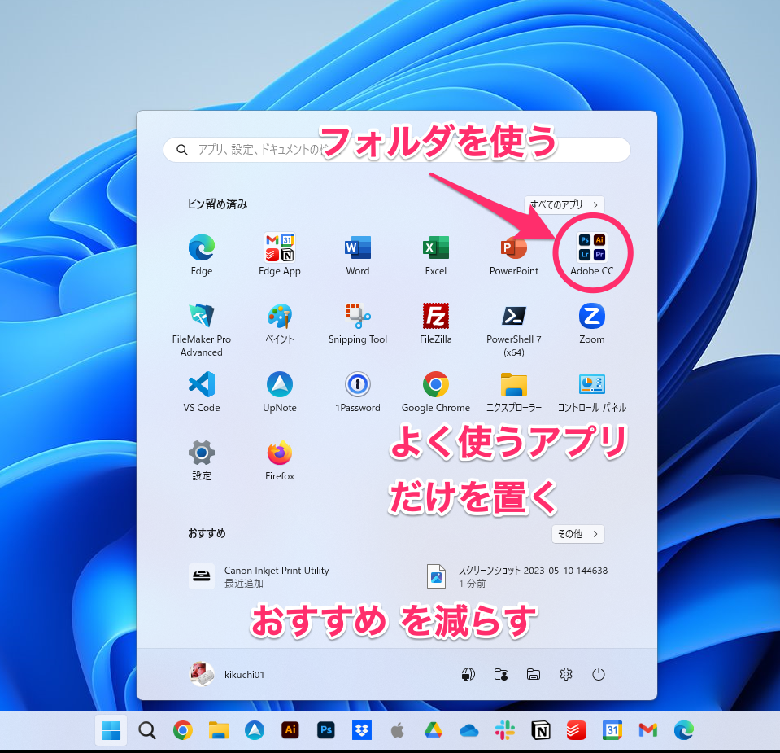Launch Photoshop from the taskbar
Image resolution: width=780 pixels, height=753 pixels.
point(326,730)
